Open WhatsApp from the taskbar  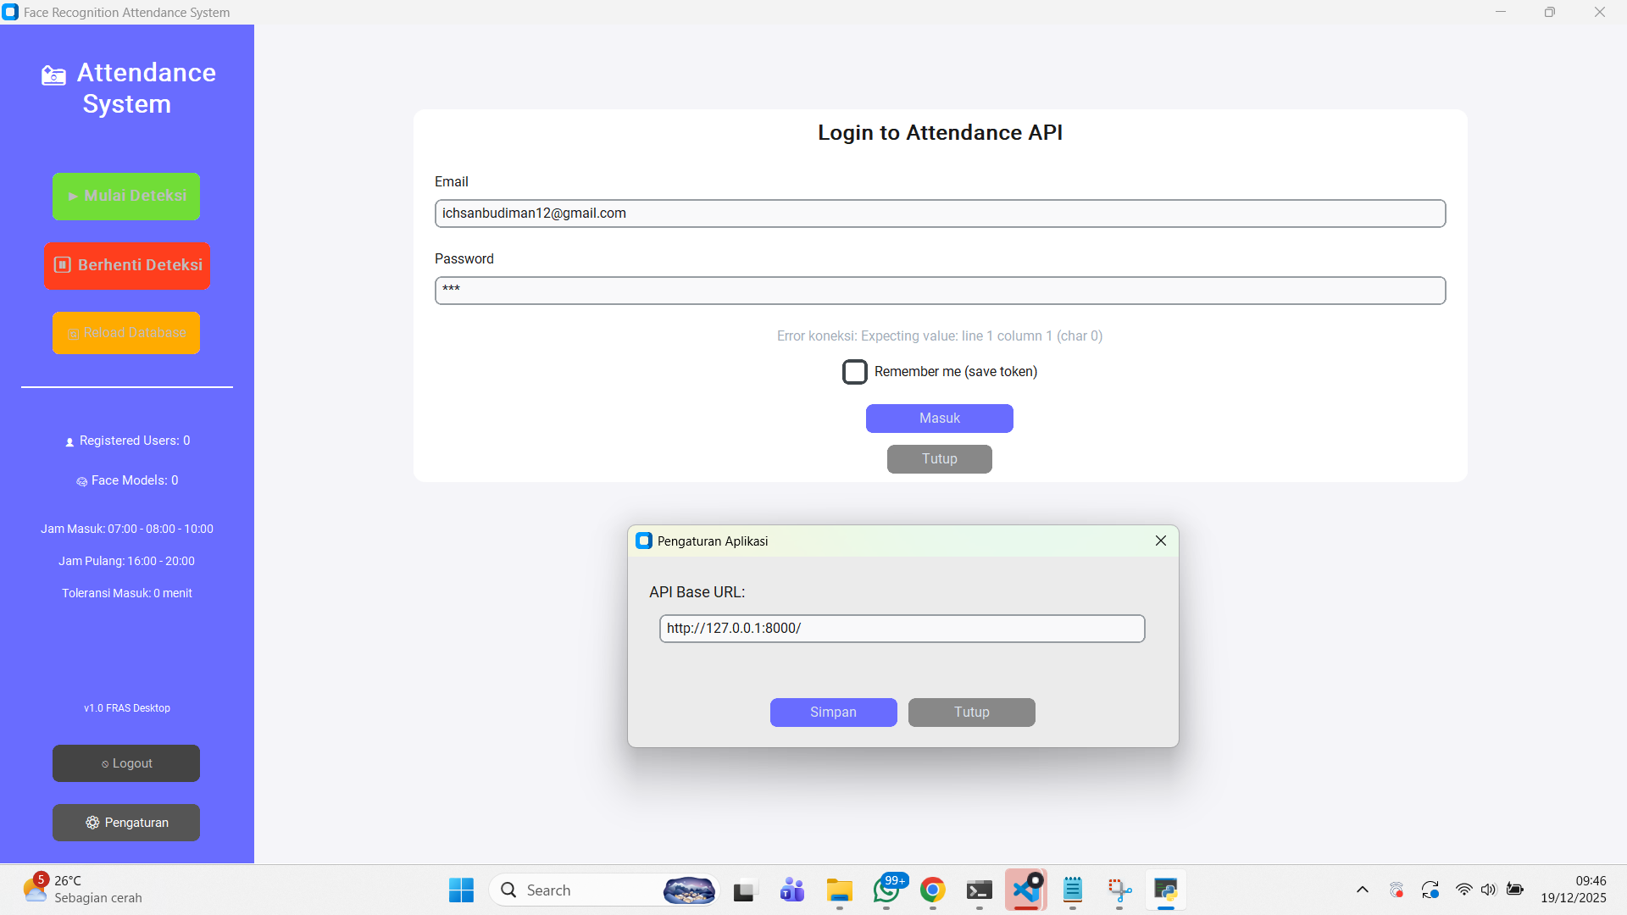pyautogui.click(x=886, y=890)
